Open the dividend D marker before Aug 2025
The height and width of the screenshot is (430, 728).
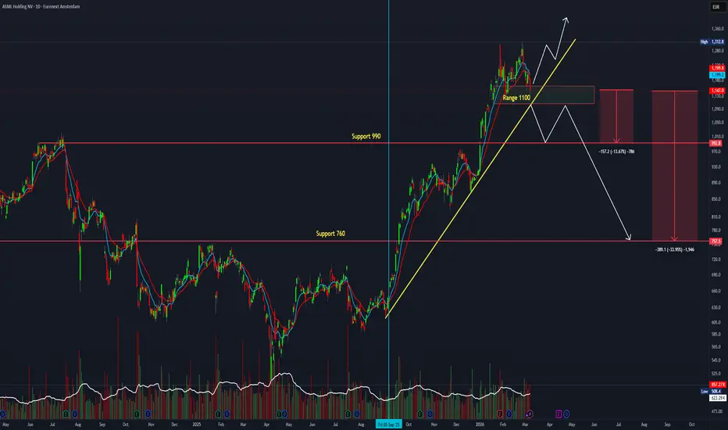point(356,414)
